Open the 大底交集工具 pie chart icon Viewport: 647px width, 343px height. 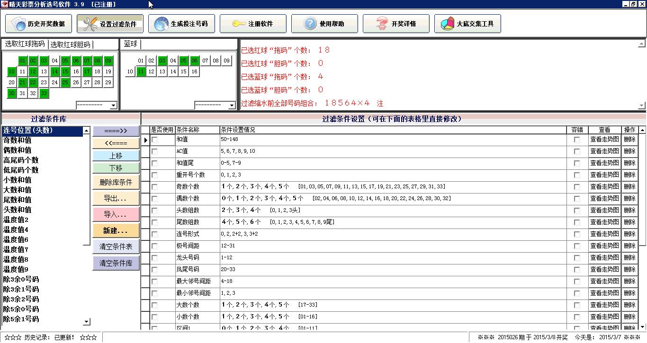click(x=447, y=24)
